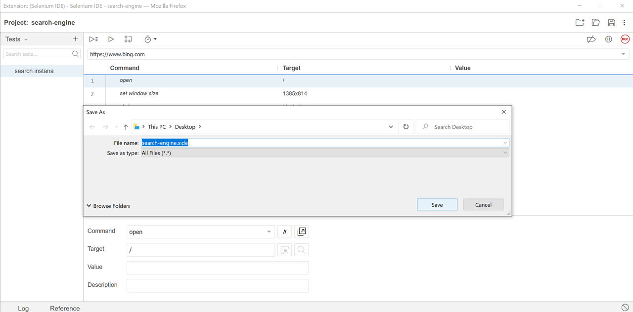This screenshot has width=633, height=312.
Task: Click the Target input field
Action: 201,250
